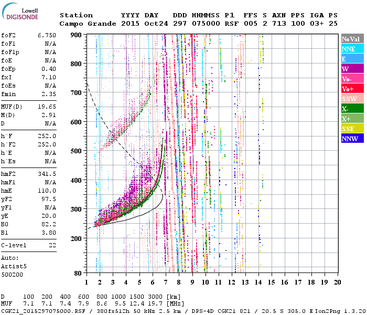
Task: Click the 80 km height axis label
Action: coord(78,273)
